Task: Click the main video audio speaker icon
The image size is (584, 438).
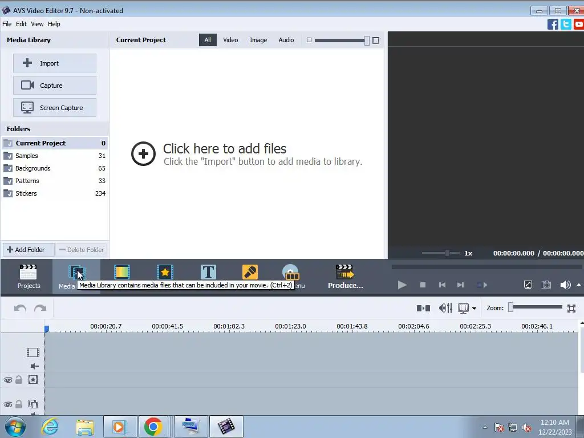Action: [x=34, y=366]
